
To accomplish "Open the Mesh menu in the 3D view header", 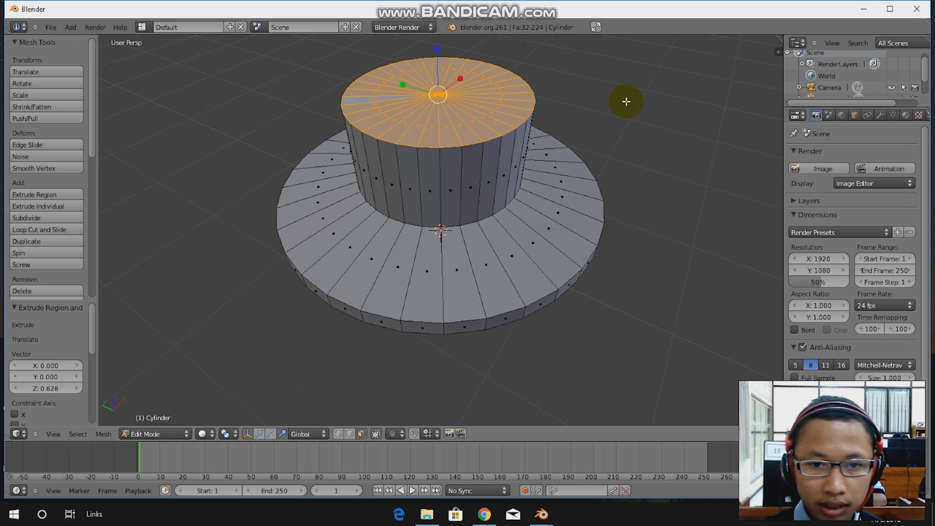I will point(103,434).
